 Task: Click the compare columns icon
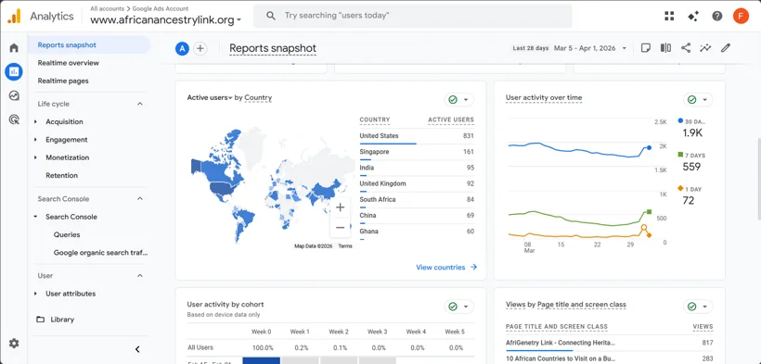pyautogui.click(x=665, y=48)
